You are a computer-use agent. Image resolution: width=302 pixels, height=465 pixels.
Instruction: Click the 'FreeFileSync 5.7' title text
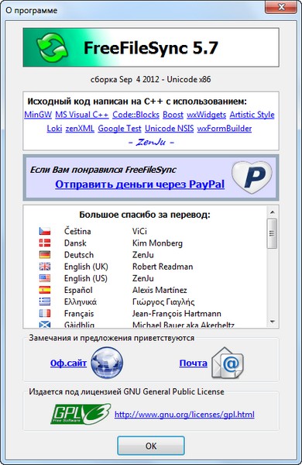point(151,48)
